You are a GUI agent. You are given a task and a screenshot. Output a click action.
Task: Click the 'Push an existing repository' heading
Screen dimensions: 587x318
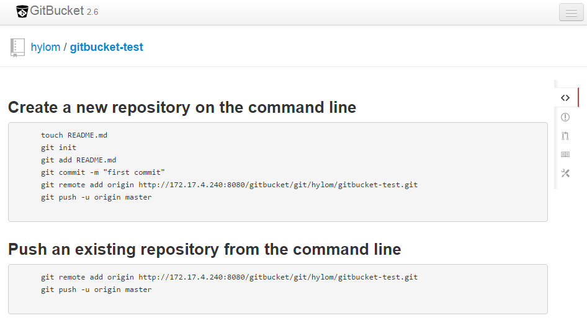click(x=204, y=249)
